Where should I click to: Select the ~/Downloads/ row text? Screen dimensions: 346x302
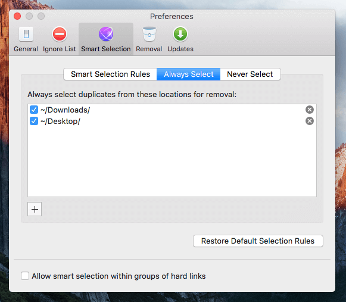coord(66,110)
